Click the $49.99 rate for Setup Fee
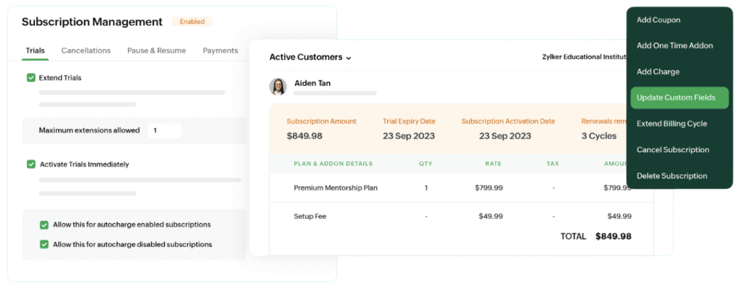The image size is (737, 290). [x=491, y=216]
